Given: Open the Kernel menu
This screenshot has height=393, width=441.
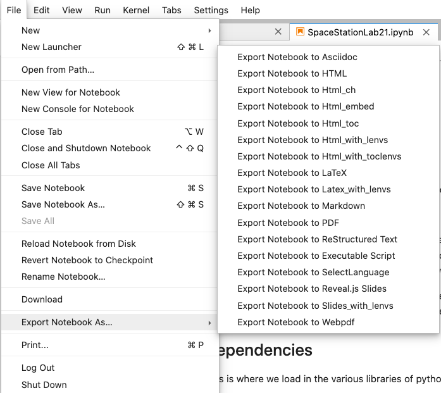Looking at the screenshot, I should click(x=136, y=10).
